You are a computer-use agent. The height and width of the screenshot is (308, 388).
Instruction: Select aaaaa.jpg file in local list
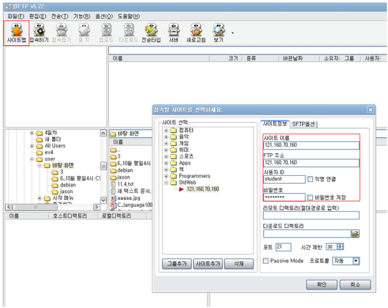pyautogui.click(x=128, y=198)
